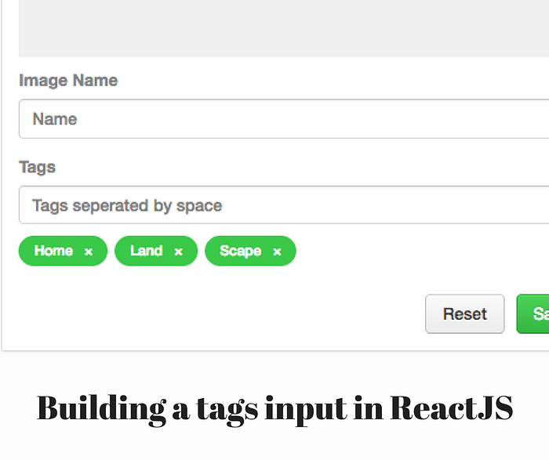Click the green Save button
Viewport: 549px width, 460px height.
[x=533, y=313]
